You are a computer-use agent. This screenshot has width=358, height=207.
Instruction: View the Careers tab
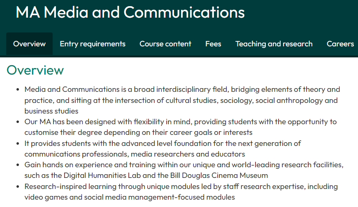[x=340, y=44]
